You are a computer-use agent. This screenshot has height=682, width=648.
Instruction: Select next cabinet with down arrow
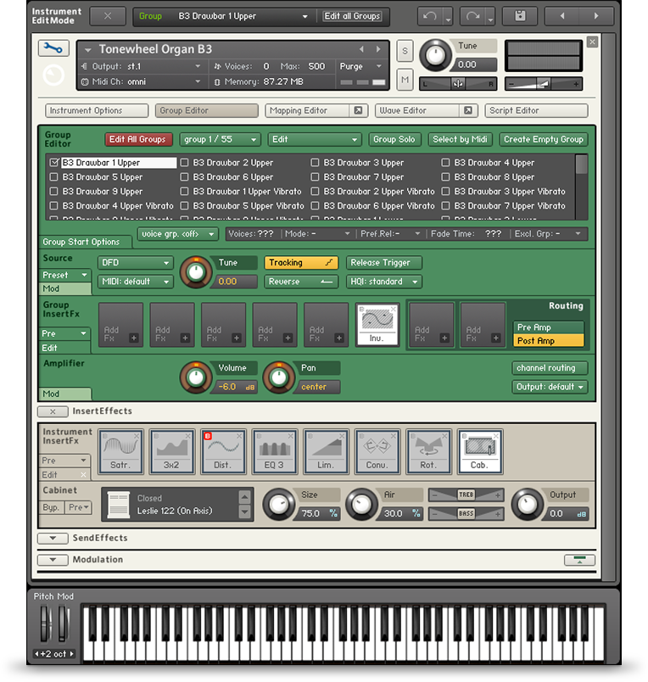[245, 512]
